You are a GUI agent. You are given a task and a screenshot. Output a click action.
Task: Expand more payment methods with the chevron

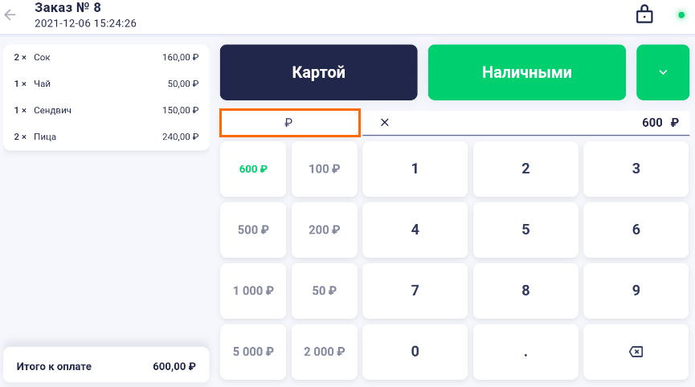click(x=663, y=72)
